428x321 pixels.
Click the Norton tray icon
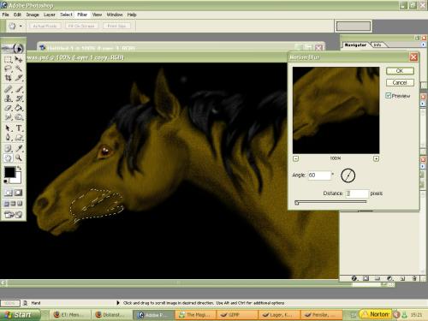coord(376,314)
